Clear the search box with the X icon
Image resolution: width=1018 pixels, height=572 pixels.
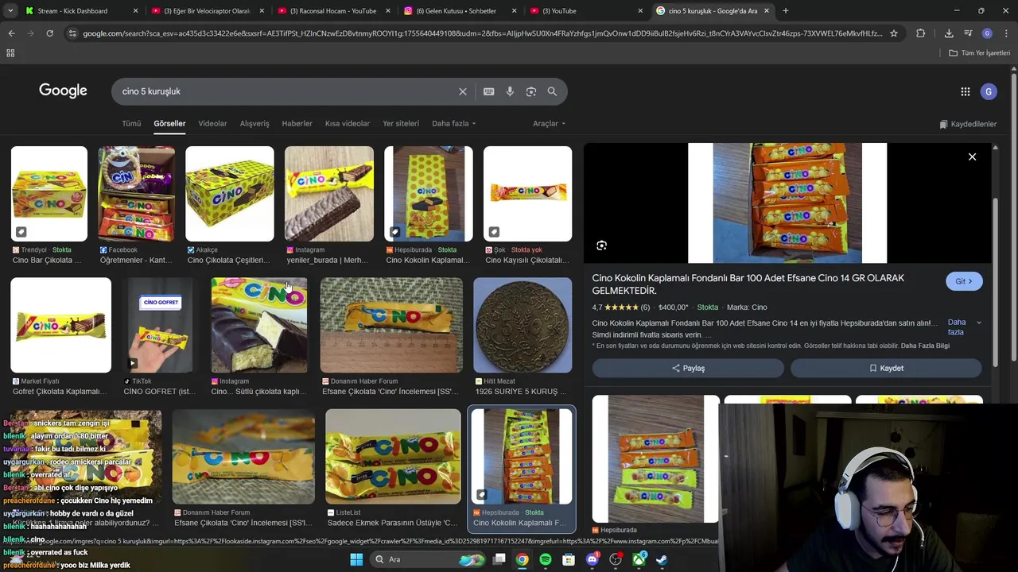coord(462,91)
